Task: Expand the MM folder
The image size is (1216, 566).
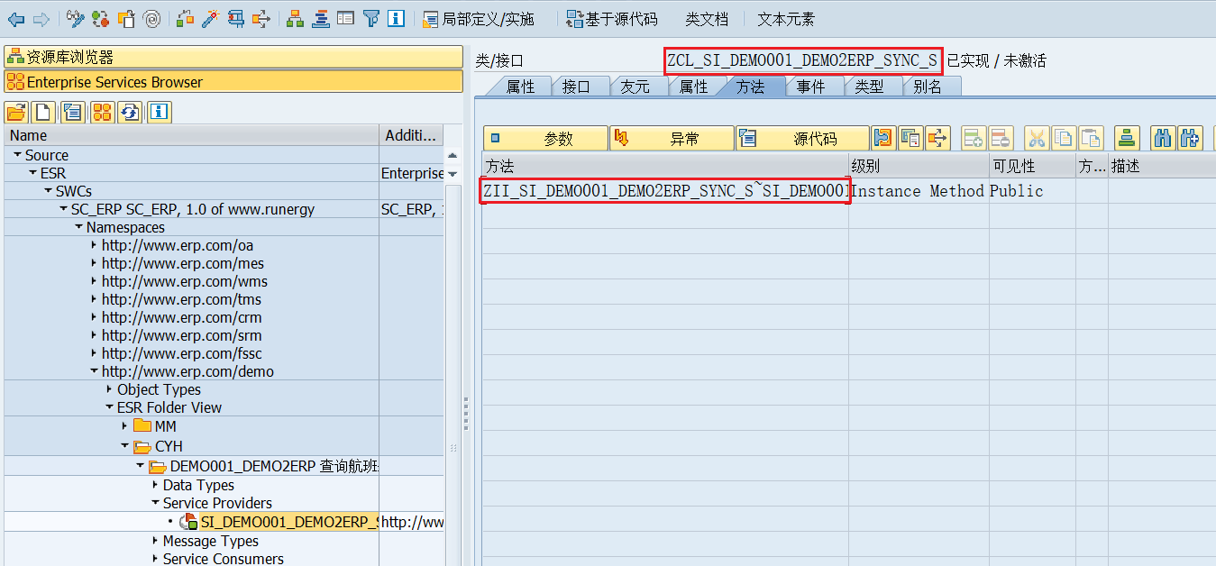Action: click(124, 425)
